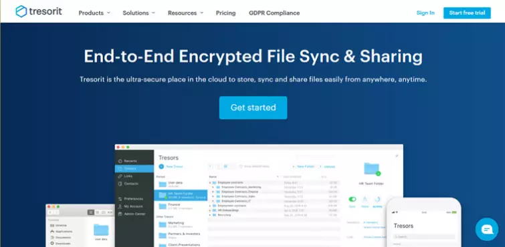The image size is (505, 247).
Task: Click the New Tresor link text
Action: click(x=174, y=166)
